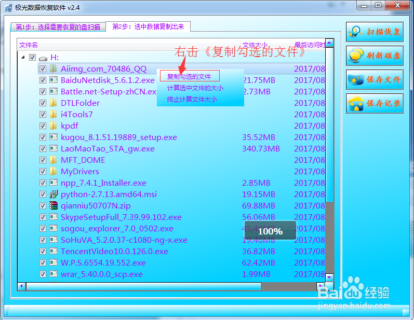The image size is (414, 320).
Task: Select the 第2步：选中数据复制出来 tab
Action: tap(148, 26)
